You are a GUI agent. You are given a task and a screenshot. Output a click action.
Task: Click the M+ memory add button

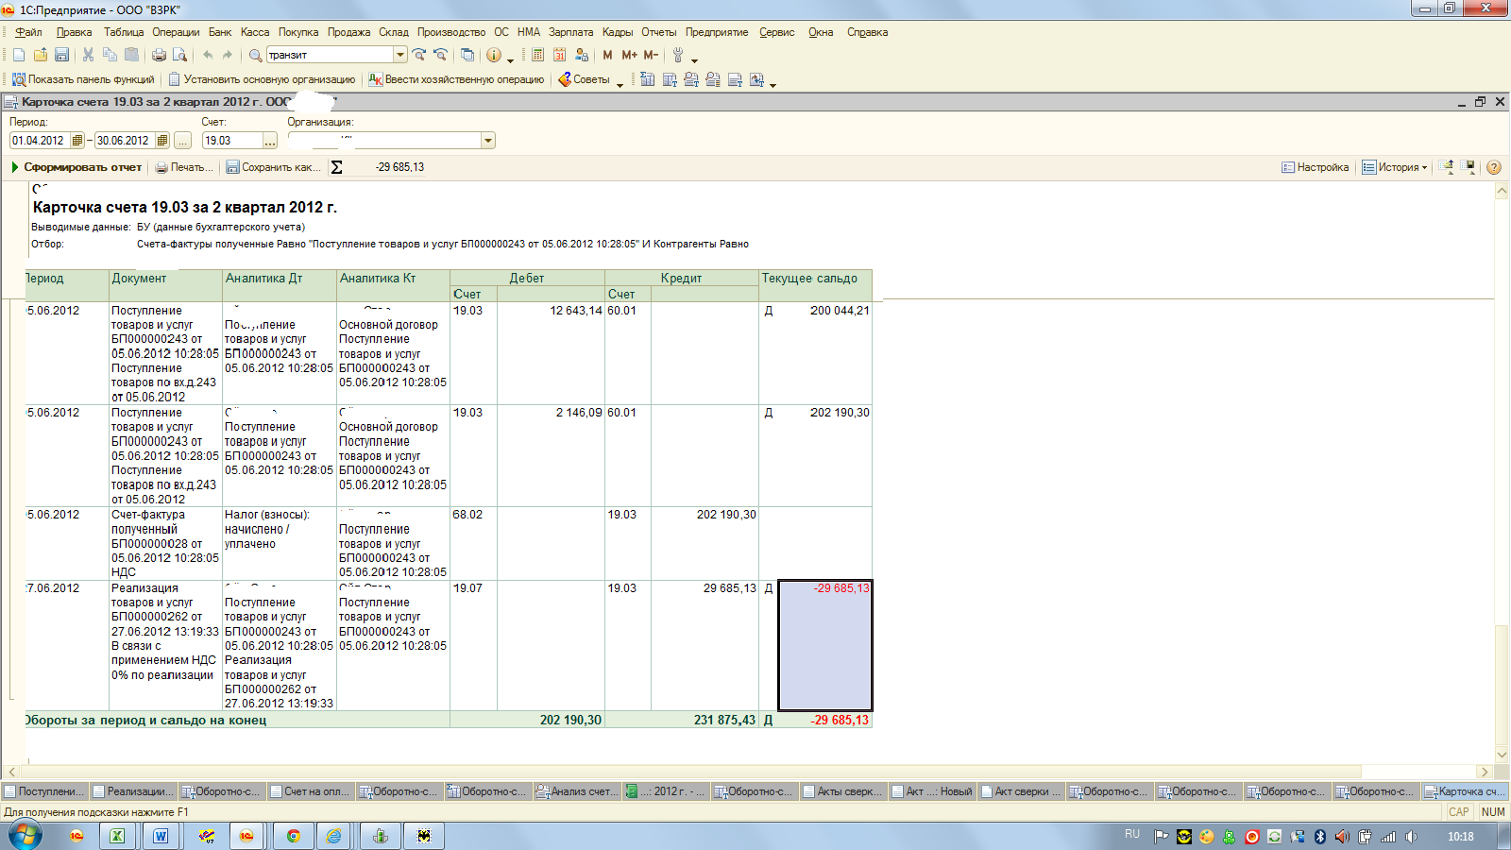pos(629,56)
